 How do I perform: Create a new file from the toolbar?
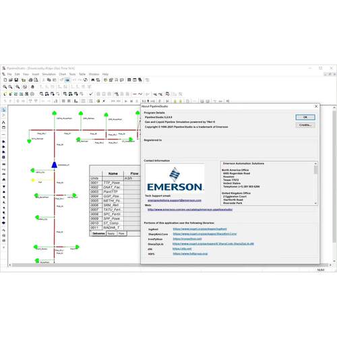5,80
